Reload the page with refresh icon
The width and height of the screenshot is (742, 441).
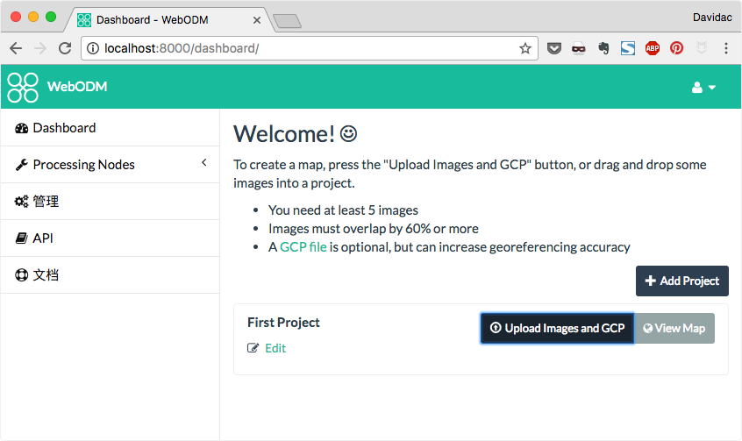coord(65,48)
